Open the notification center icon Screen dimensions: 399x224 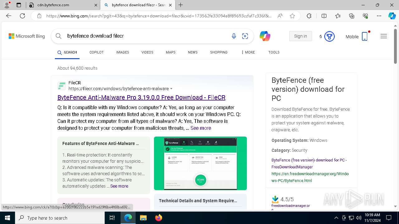pos(389,218)
